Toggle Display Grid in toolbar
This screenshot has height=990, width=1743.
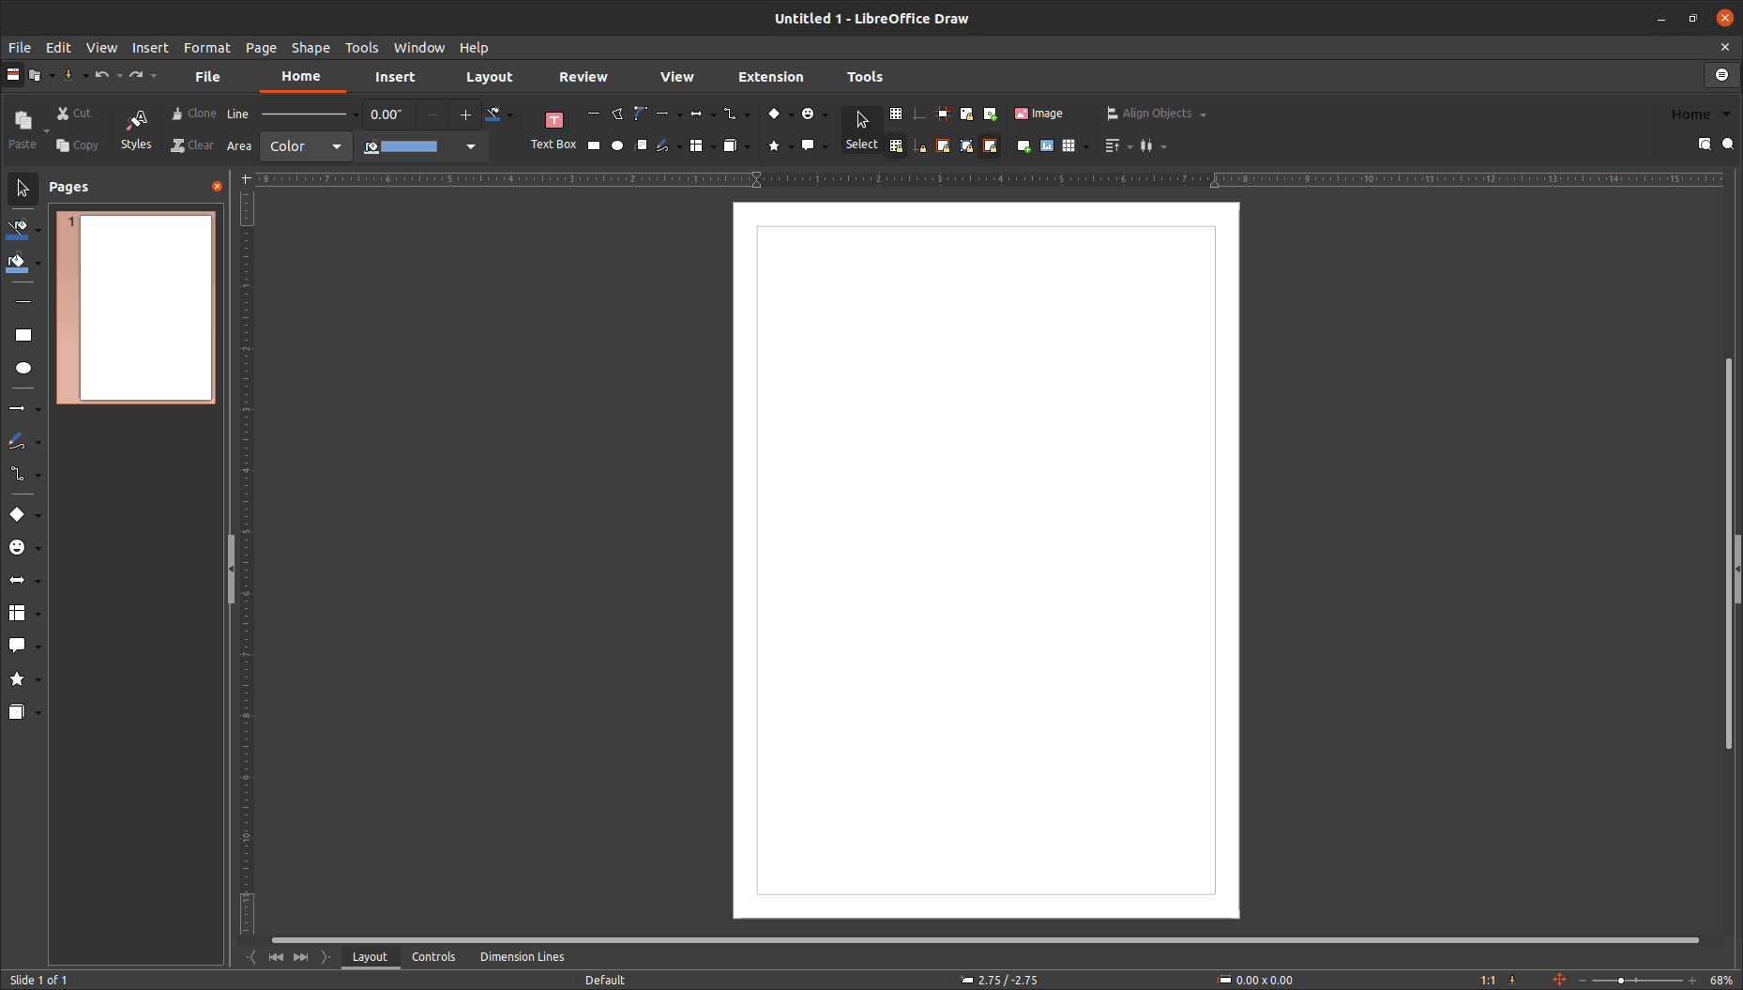click(896, 114)
